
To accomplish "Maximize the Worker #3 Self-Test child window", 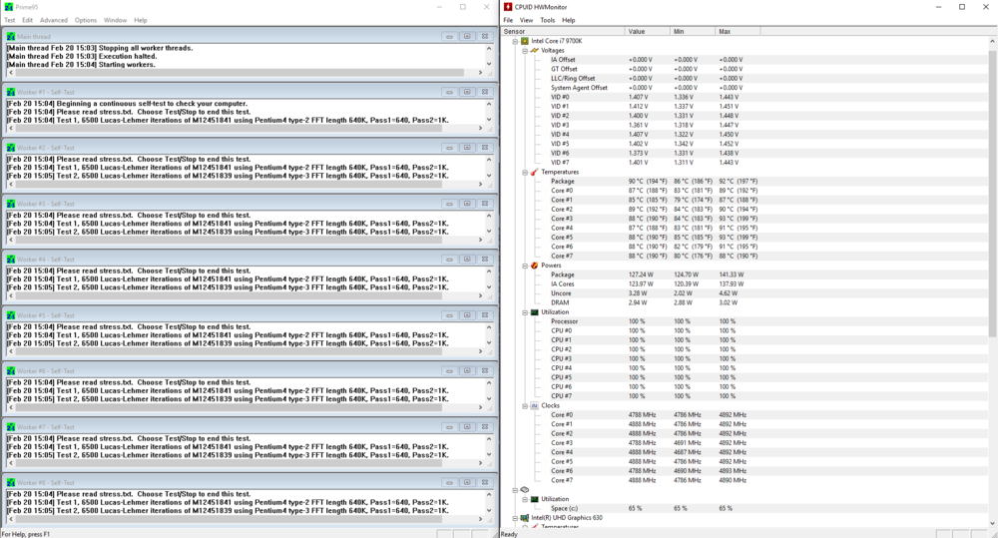I will (x=467, y=204).
